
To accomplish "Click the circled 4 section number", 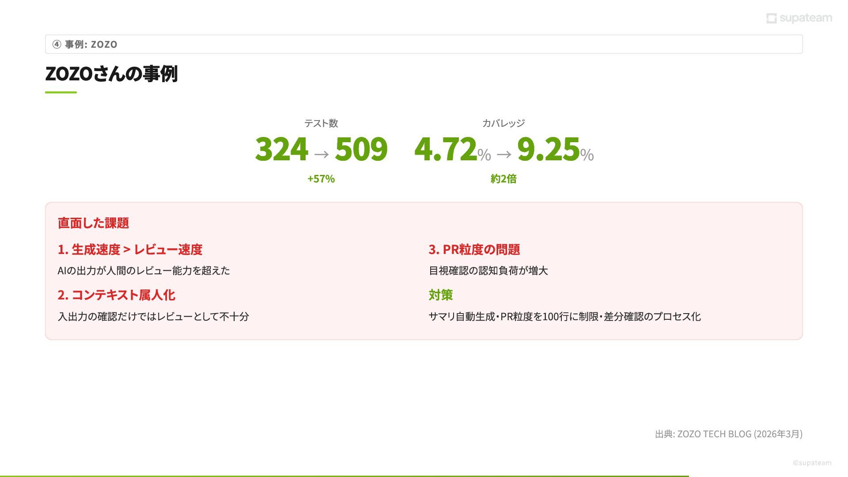I will pos(57,44).
